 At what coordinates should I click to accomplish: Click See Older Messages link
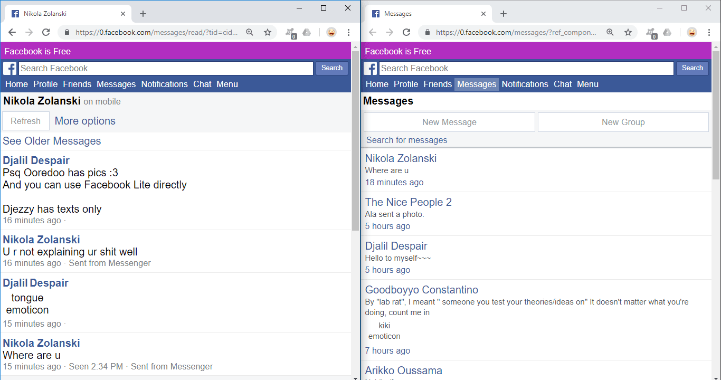click(x=52, y=141)
